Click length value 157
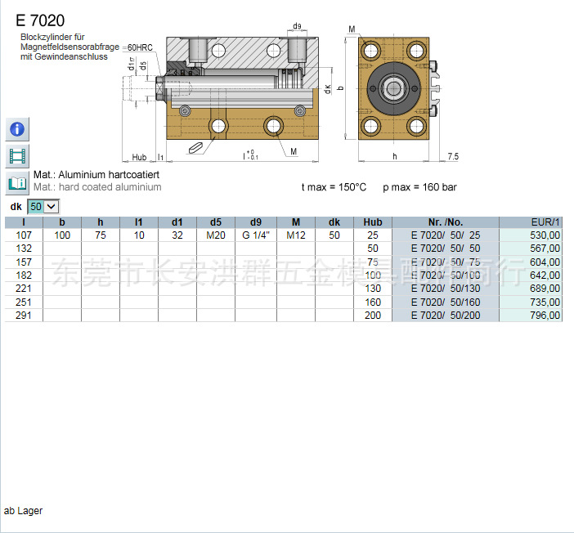This screenshot has height=533, width=574. (24, 262)
